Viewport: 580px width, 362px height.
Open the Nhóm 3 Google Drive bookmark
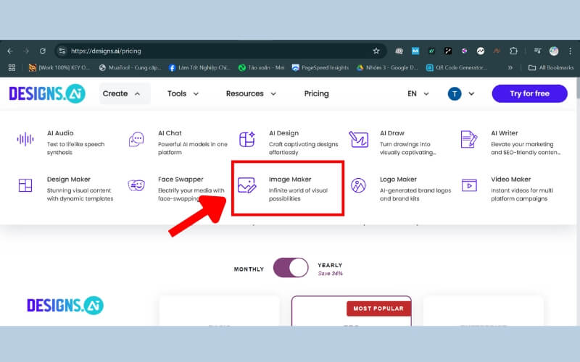tap(387, 67)
